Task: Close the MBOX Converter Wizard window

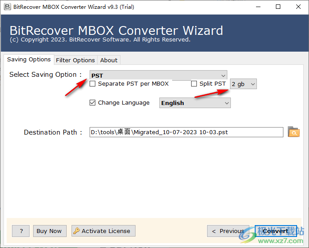Action: point(298,7)
